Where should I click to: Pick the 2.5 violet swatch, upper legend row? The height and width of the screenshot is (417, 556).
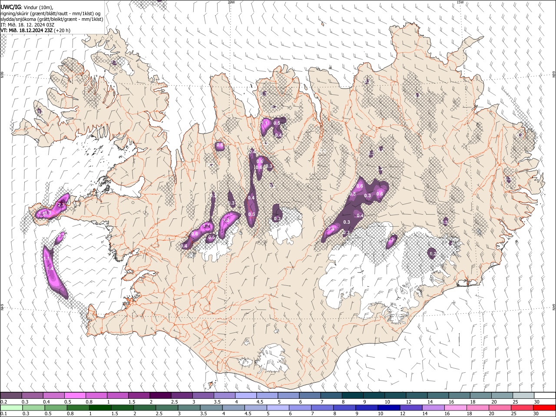coord(182,396)
